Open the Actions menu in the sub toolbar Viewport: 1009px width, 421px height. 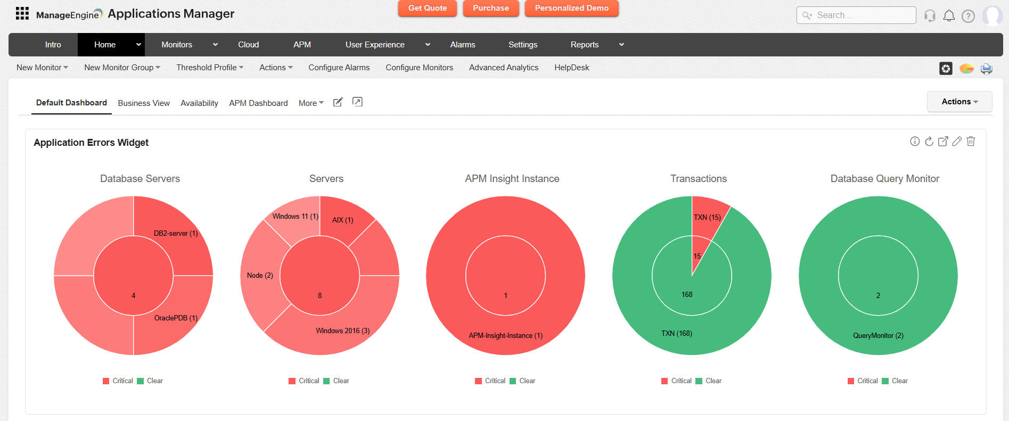[x=276, y=68]
